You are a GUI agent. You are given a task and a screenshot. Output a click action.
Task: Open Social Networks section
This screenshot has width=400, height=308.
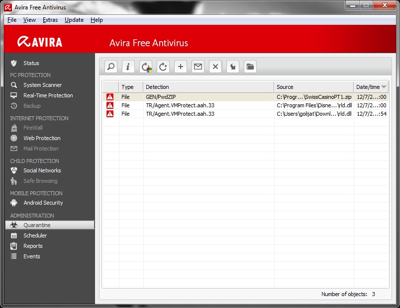[42, 170]
